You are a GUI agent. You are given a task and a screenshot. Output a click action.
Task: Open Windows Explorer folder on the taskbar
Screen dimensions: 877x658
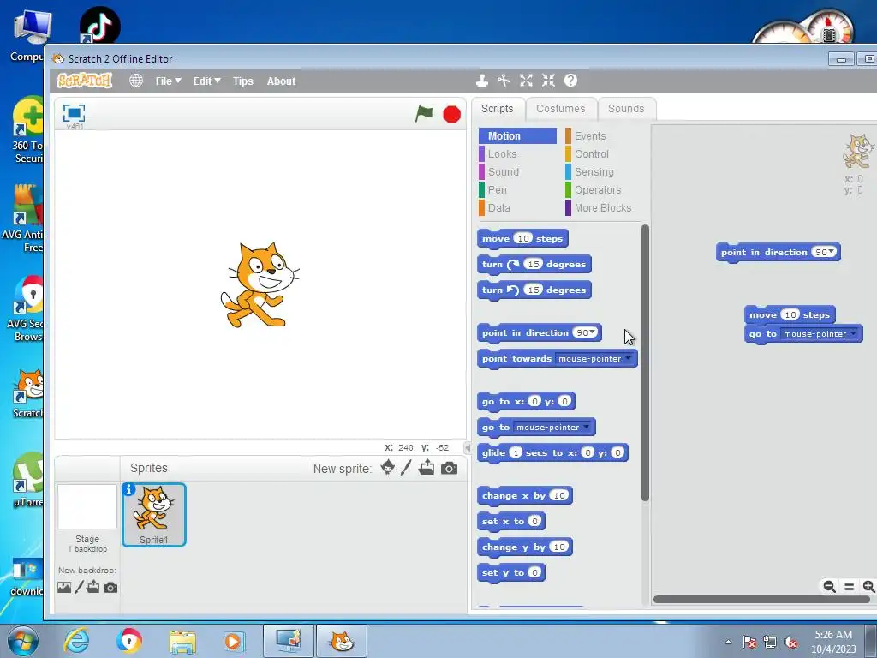(x=182, y=642)
